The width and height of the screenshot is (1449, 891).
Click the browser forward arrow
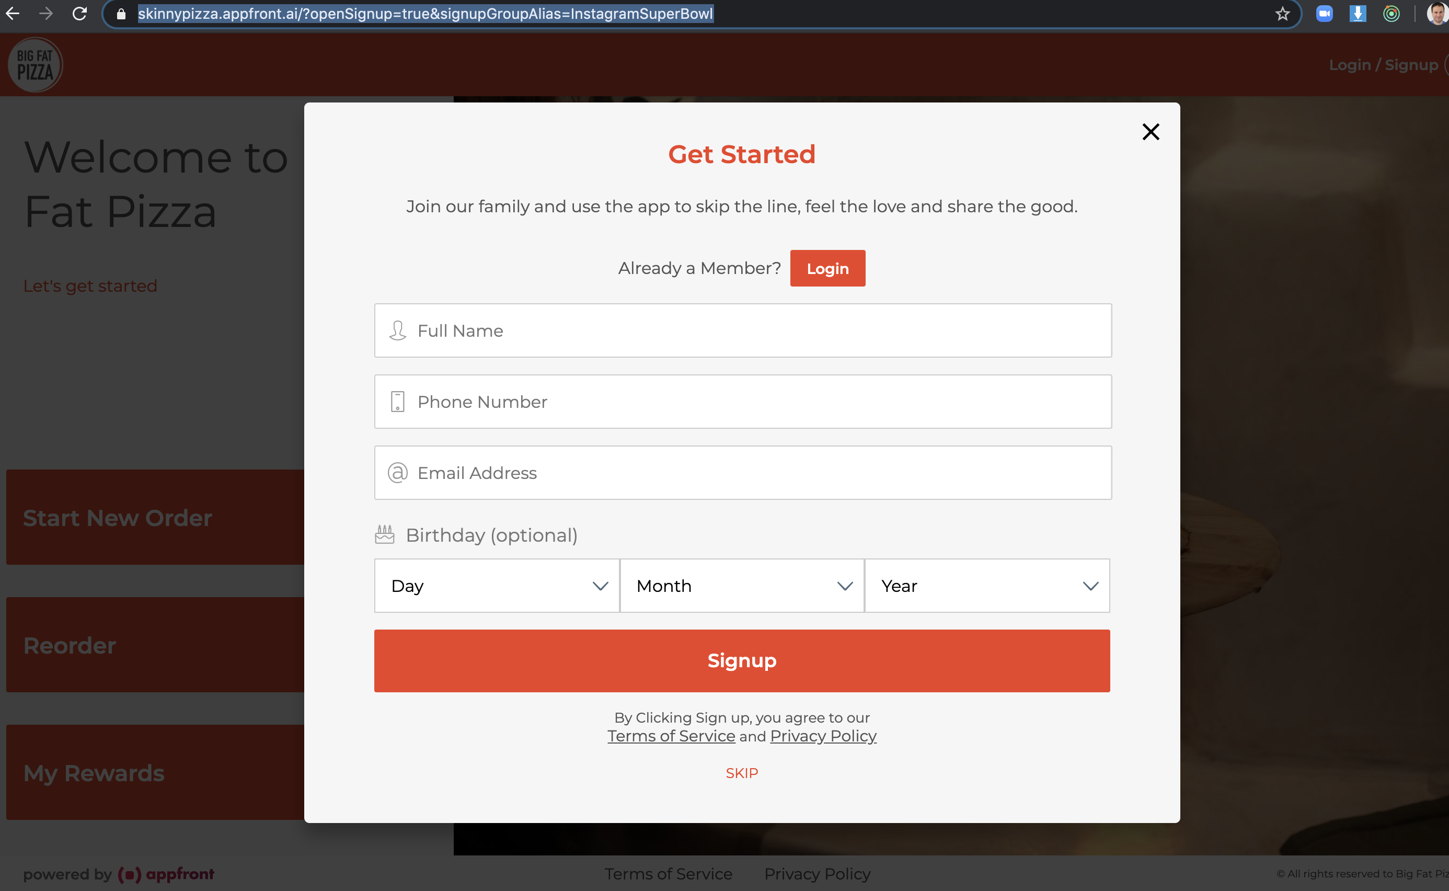point(46,13)
